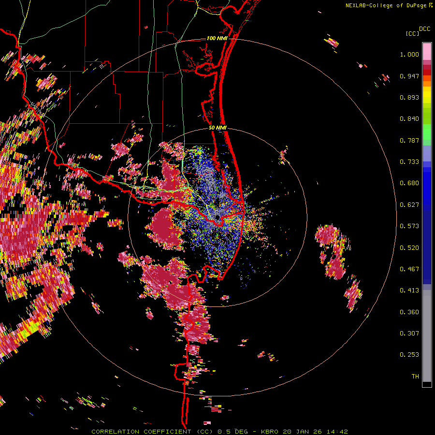The width and height of the screenshot is (435, 435).
Task: Click the 0.307 scale value
Action: pos(409,333)
